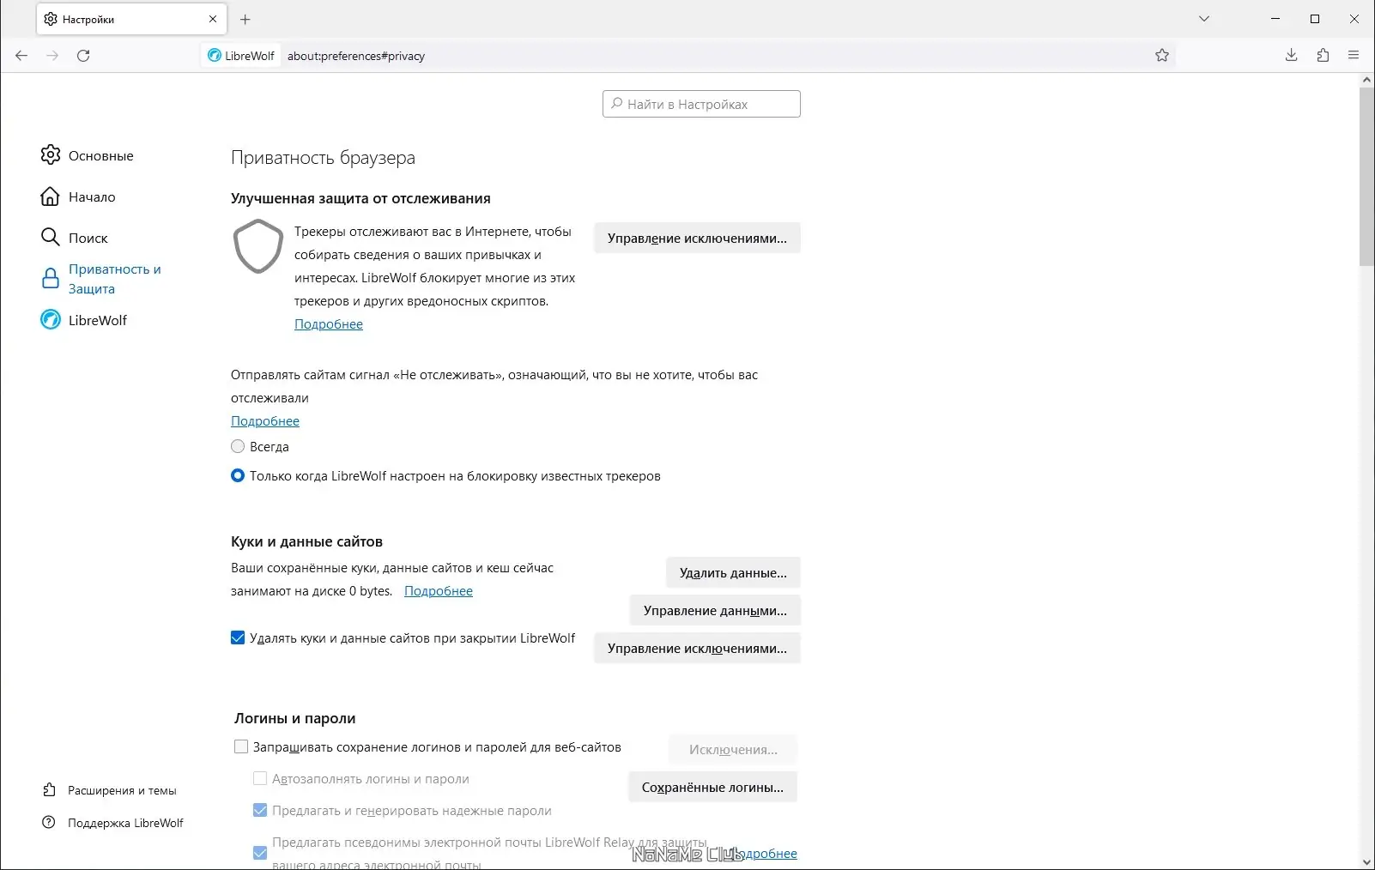Open the extensions puzzle icon

click(x=1323, y=56)
